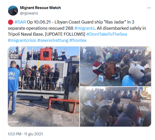The height and width of the screenshot is (140, 155).
Task: Click the UNHCR vest worker in photo
Action: point(13,87)
